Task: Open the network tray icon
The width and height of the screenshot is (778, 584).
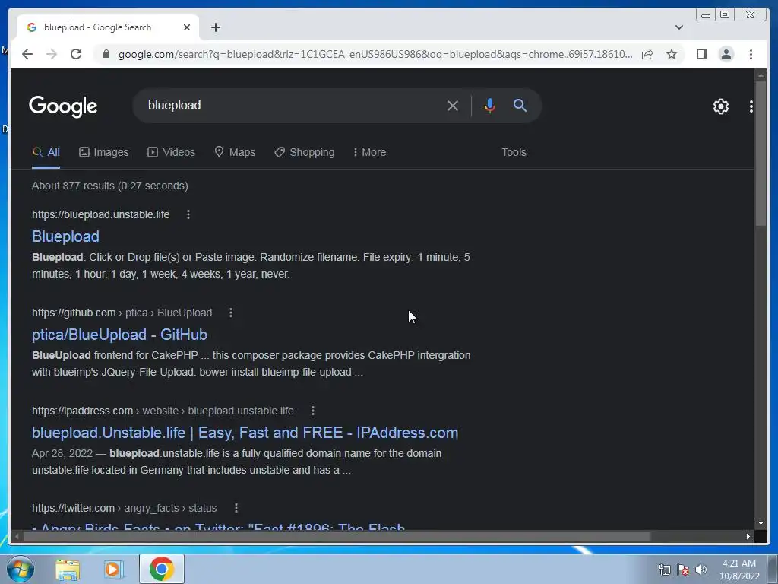Action: pos(664,570)
